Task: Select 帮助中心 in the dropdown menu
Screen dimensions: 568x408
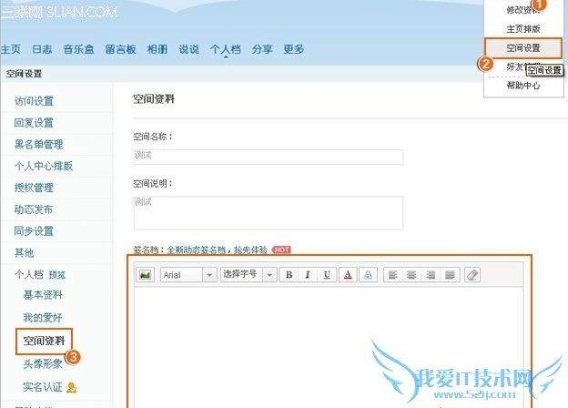Action: 523,86
